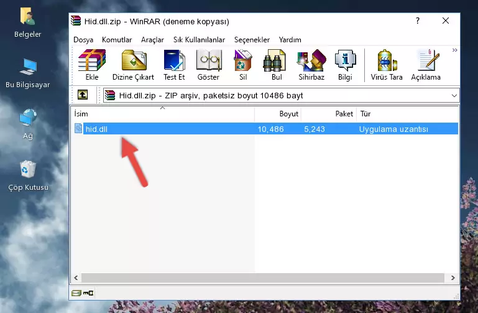The image size is (478, 313).
Task: Sort by the Tür column header
Action: point(407,114)
